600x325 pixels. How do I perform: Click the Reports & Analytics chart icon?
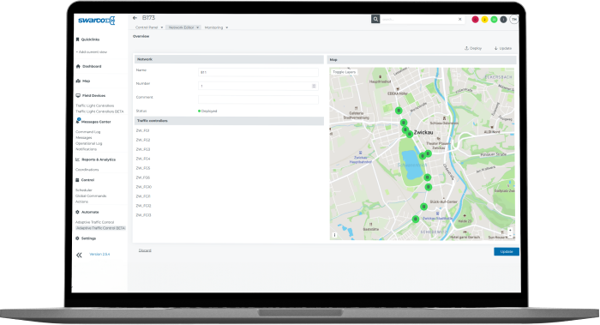tap(78, 159)
